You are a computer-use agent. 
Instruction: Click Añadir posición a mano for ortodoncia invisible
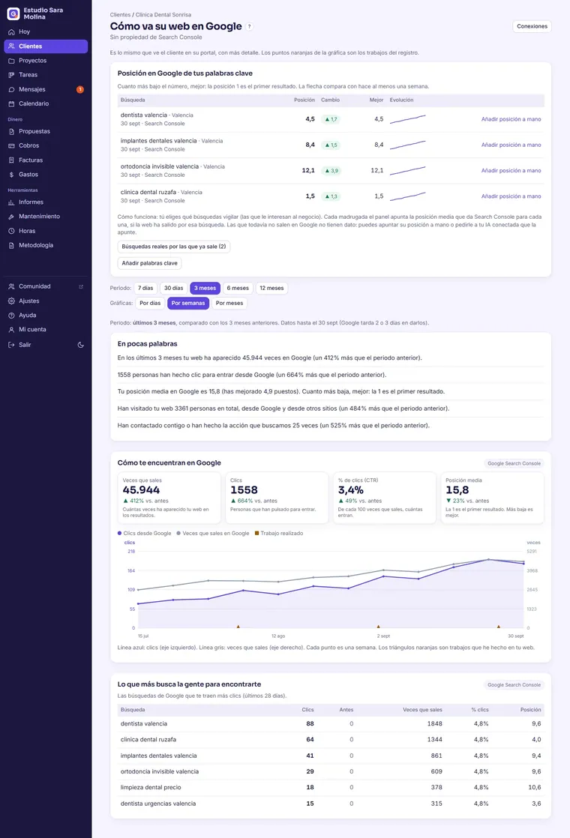pyautogui.click(x=511, y=170)
